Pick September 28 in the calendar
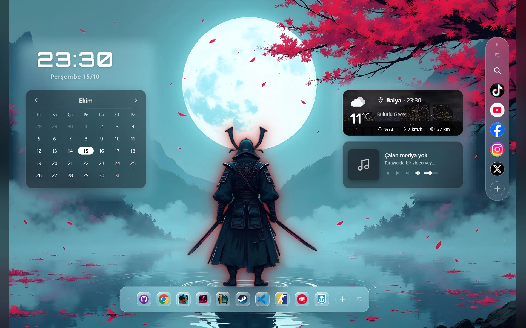Image resolution: width=526 pixels, height=328 pixels. (x=39, y=127)
